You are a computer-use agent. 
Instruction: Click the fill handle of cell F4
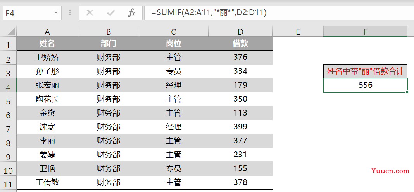(x=407, y=92)
